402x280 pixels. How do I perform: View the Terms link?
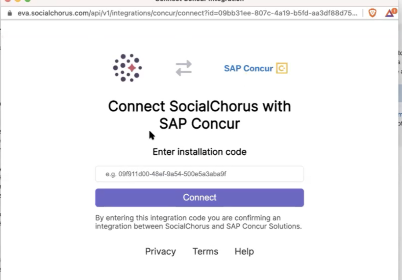[205, 251]
